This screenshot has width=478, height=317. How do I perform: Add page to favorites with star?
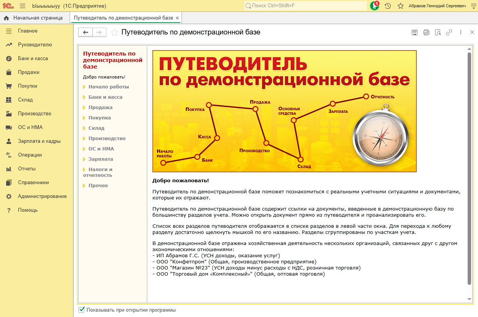click(114, 33)
